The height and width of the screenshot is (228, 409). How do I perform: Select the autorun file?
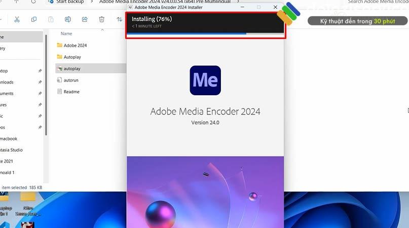70,80
